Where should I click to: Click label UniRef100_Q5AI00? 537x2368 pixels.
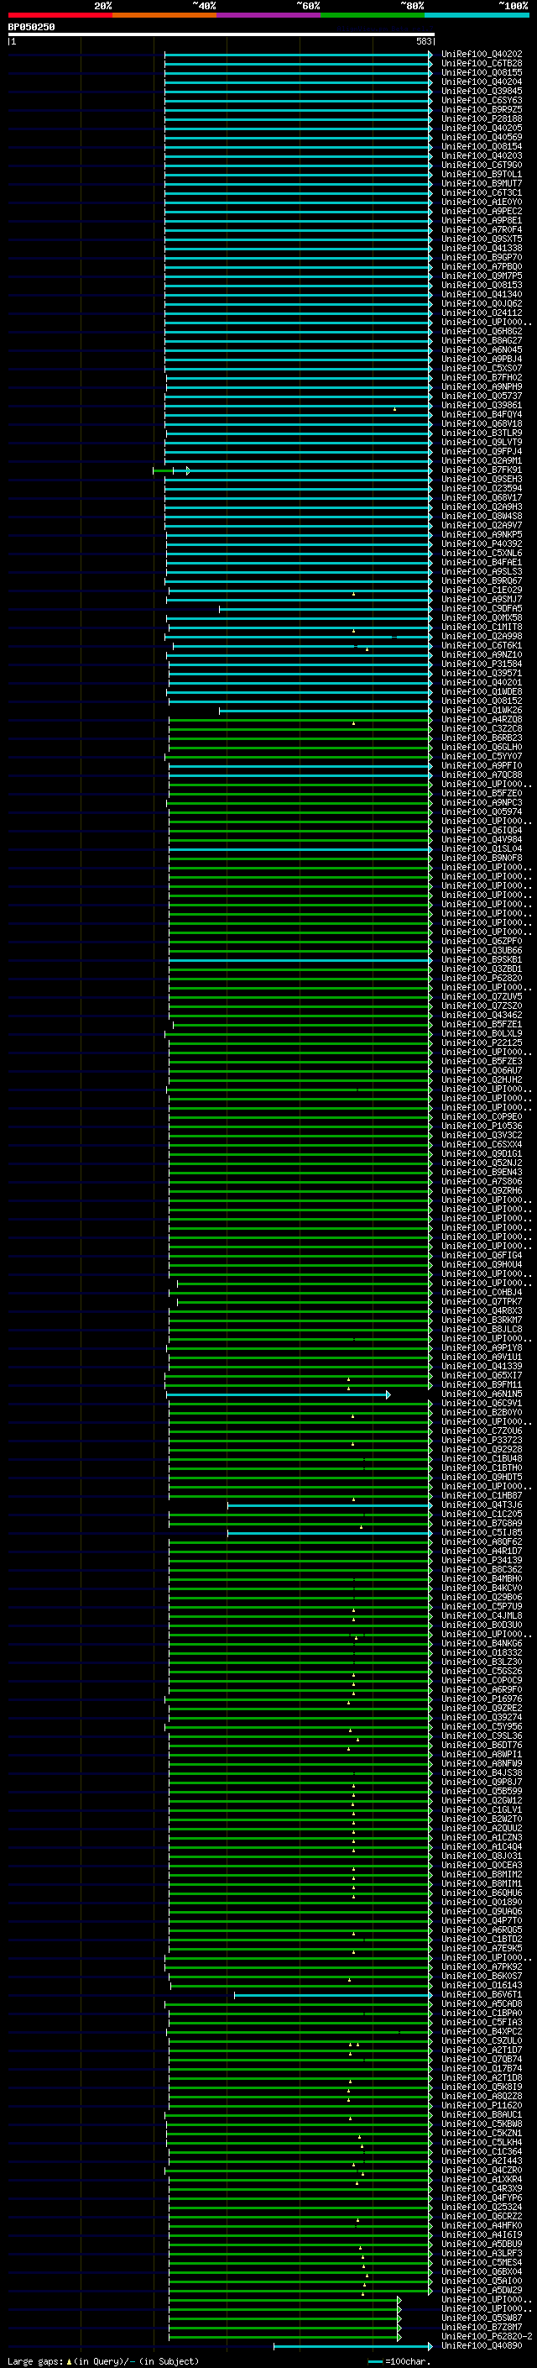click(481, 2281)
